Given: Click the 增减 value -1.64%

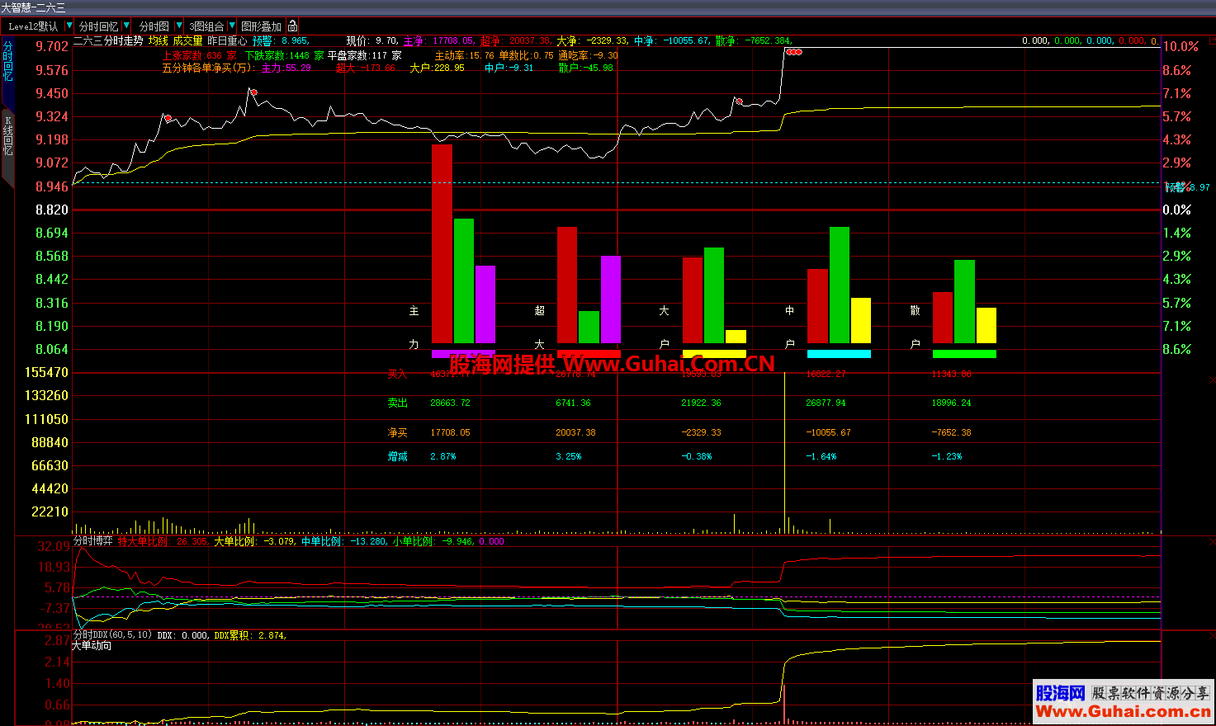Looking at the screenshot, I should [821, 456].
